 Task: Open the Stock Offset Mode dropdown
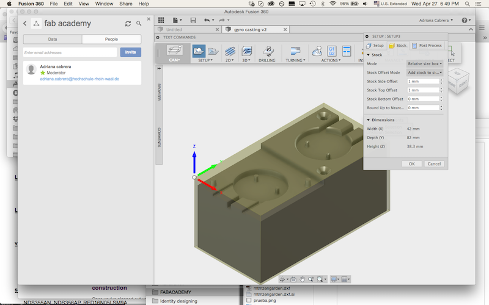[x=425, y=73]
